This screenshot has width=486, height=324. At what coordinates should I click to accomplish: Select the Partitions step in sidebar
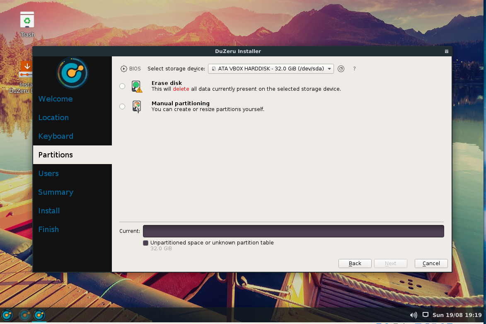tap(72, 155)
